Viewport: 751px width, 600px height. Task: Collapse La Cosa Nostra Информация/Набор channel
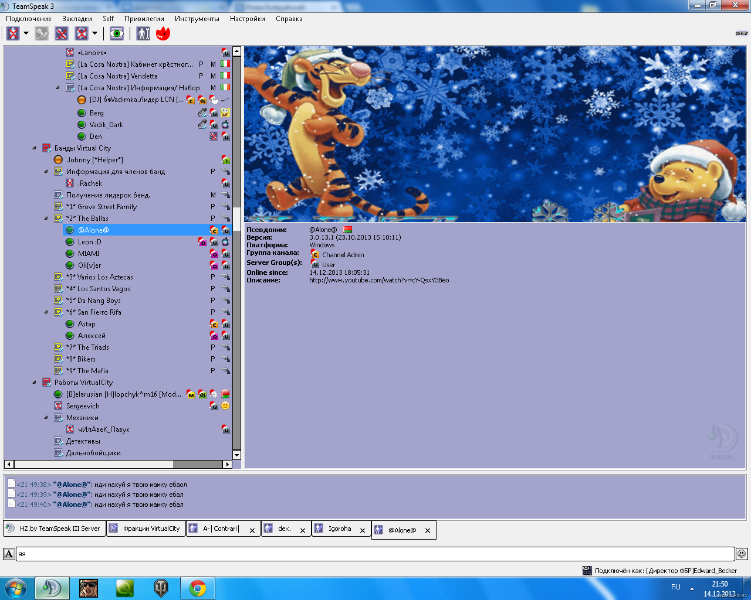tap(57, 88)
